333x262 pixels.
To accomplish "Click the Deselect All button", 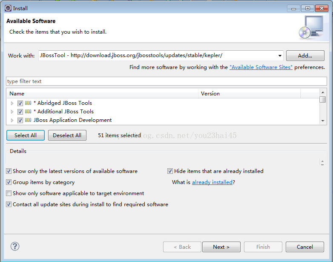I will 67,135.
